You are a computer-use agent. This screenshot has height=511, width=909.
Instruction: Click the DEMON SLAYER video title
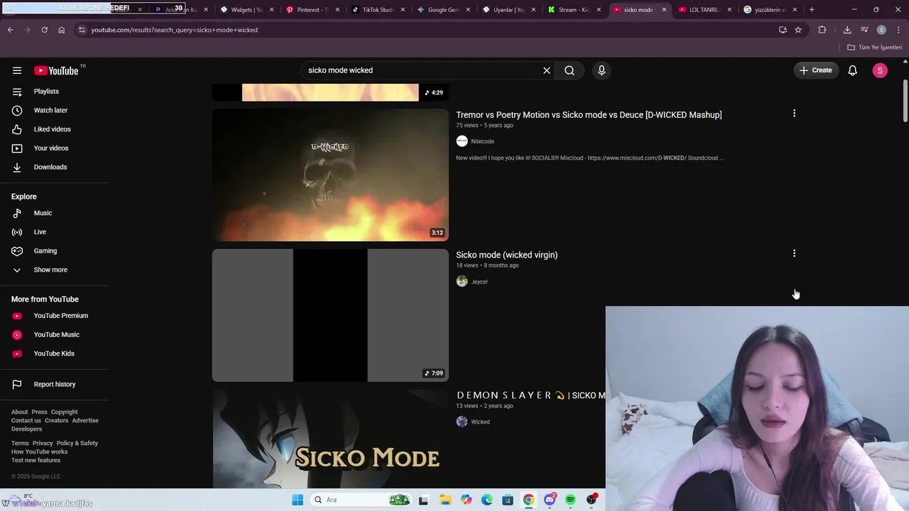[530, 395]
